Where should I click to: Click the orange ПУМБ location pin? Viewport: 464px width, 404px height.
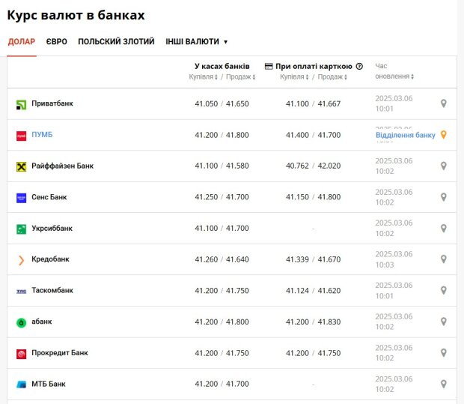point(443,135)
